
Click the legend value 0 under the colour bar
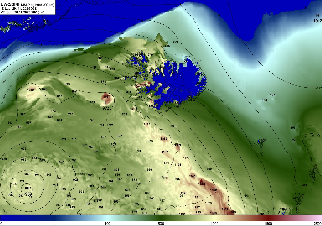[x=1, y=224]
